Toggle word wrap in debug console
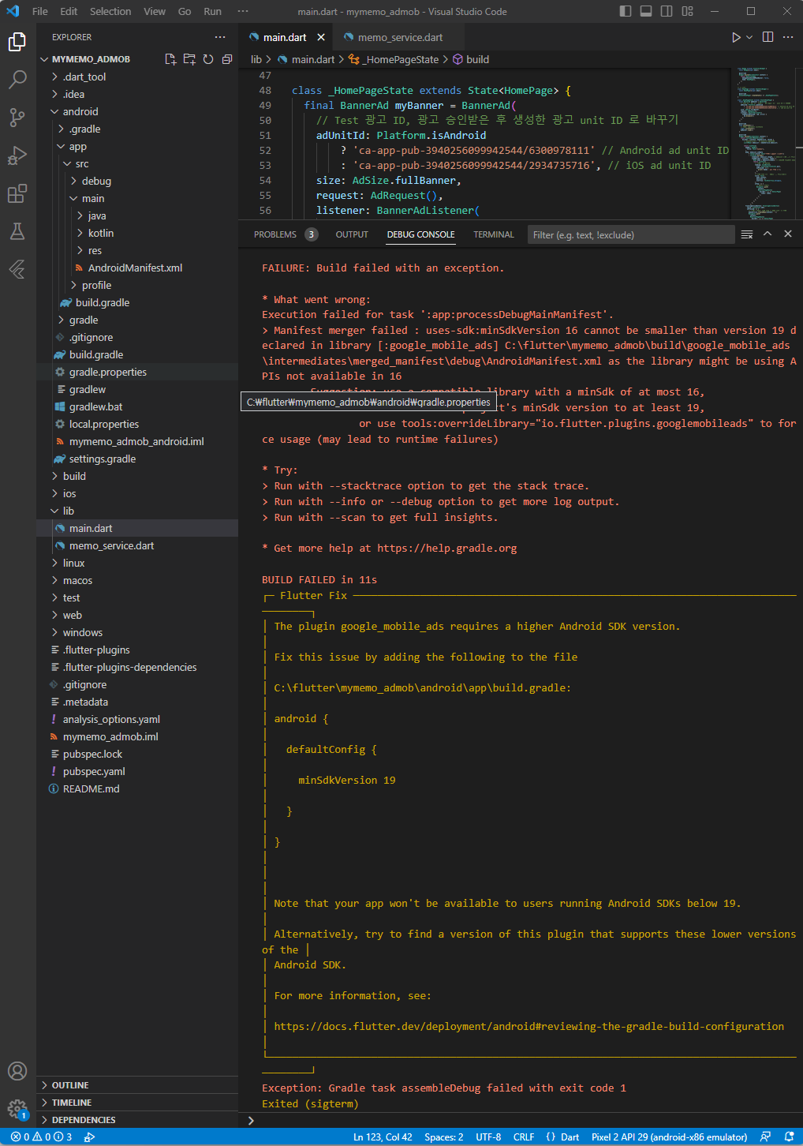Screen dimensions: 803x1146 tap(747, 234)
